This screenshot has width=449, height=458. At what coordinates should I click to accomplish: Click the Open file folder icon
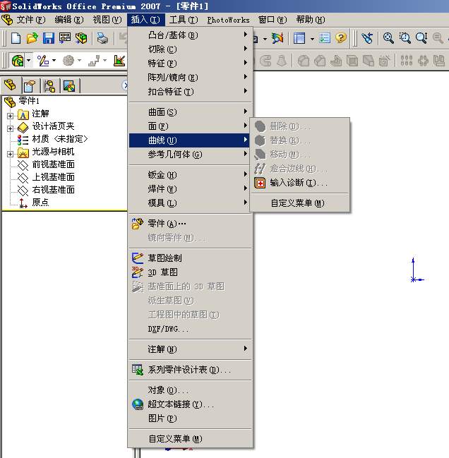click(x=32, y=38)
